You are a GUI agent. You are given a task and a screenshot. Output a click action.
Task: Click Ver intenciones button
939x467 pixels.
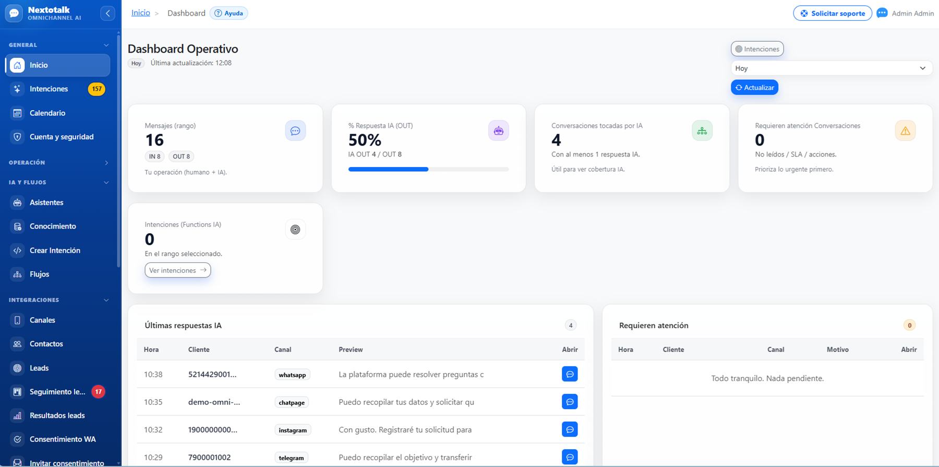pos(178,270)
